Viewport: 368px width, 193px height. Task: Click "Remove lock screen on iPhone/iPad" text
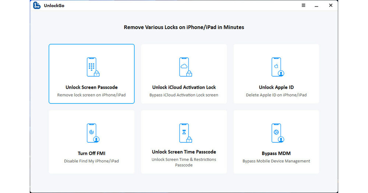92,95
